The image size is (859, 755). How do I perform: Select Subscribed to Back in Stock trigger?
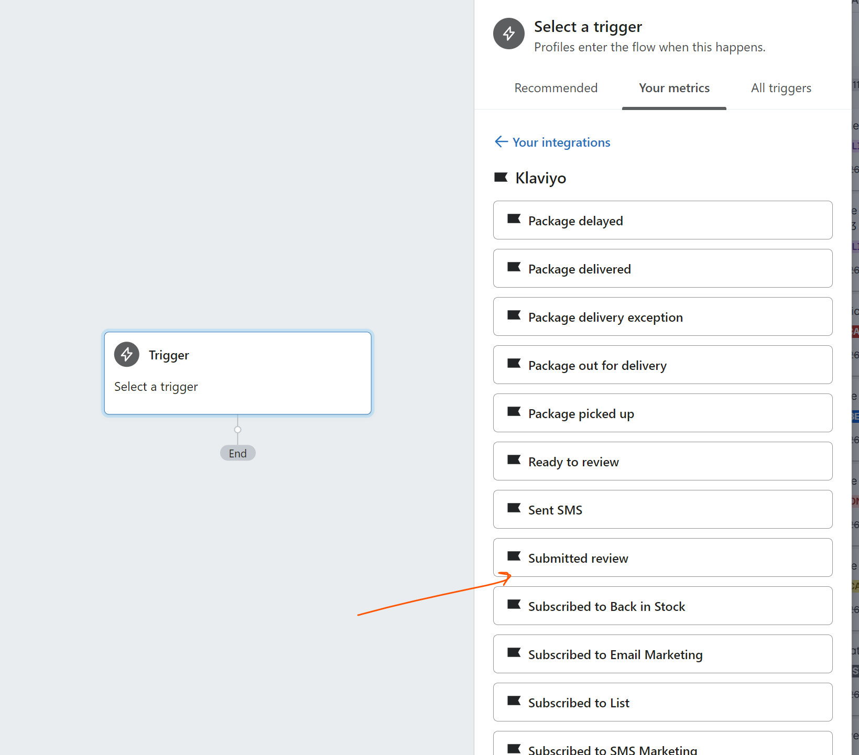(x=662, y=606)
